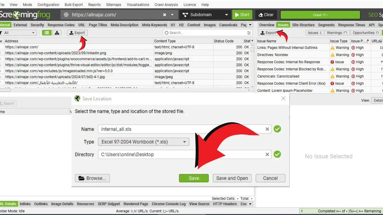Screen dimensions: 383x215
Task: Open the All filter dropdown
Action: [19, 33]
